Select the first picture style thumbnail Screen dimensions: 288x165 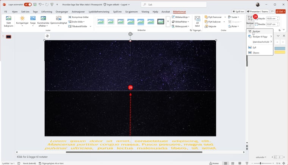click(x=101, y=22)
